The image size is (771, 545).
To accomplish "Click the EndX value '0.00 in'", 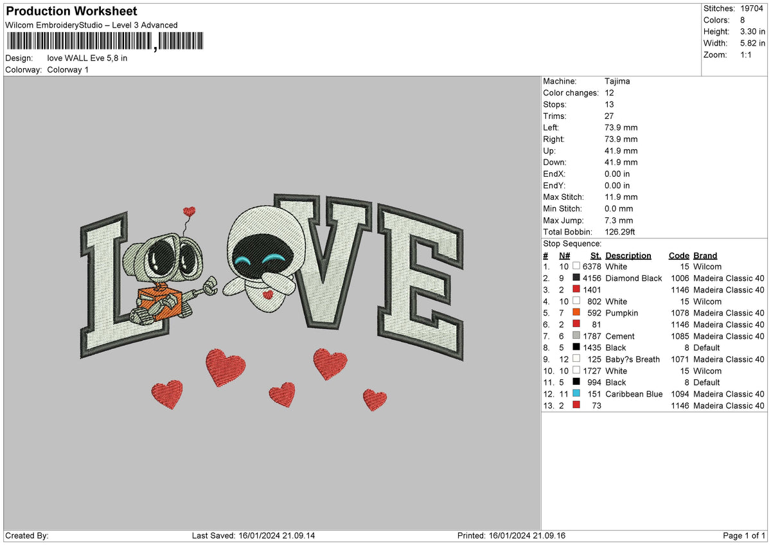I will point(617,174).
